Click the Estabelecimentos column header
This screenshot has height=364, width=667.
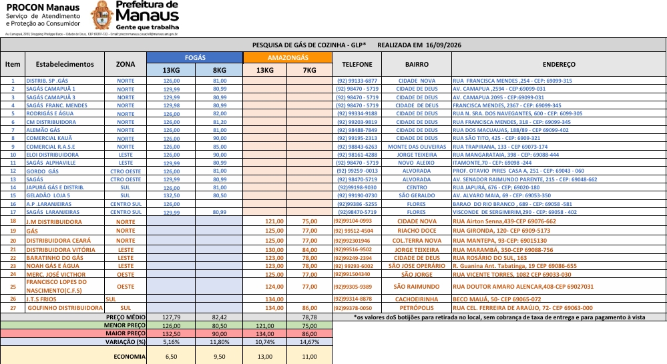coord(65,64)
